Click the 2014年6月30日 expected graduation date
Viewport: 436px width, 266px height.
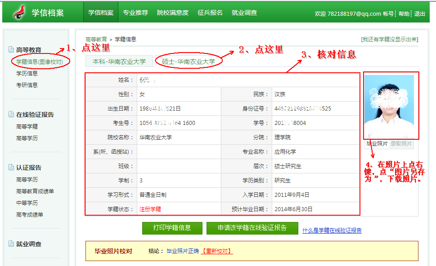[293, 209]
